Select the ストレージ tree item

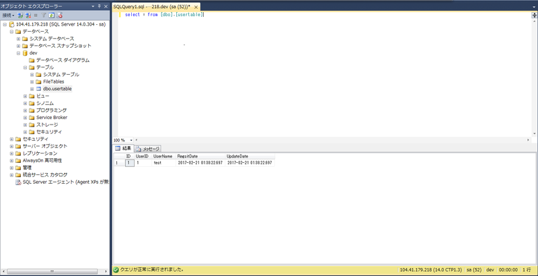47,125
